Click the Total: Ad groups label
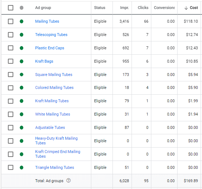This screenshot has height=189, width=202. [x=49, y=181]
